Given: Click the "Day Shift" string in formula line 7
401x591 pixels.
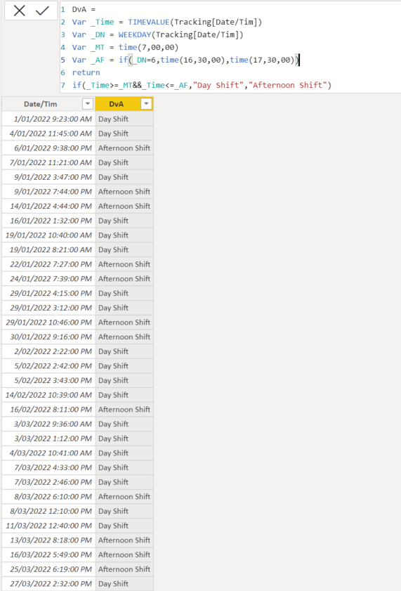Looking at the screenshot, I should (x=218, y=85).
